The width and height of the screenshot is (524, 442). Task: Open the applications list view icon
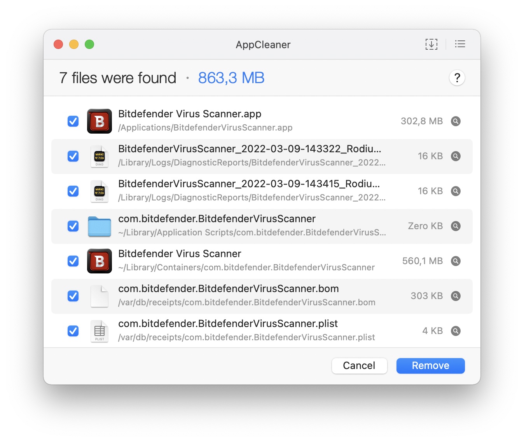point(460,44)
